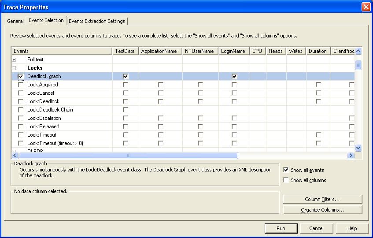This screenshot has width=373, height=238.
Task: Click the Run button
Action: click(x=281, y=228)
